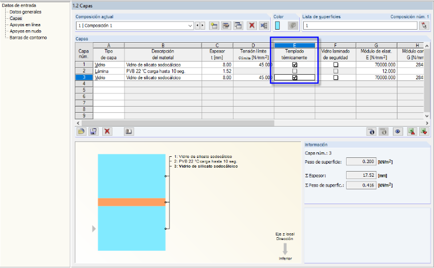Select empty row 4 header
Image resolution: width=434 pixels, height=268 pixels.
[84, 84]
